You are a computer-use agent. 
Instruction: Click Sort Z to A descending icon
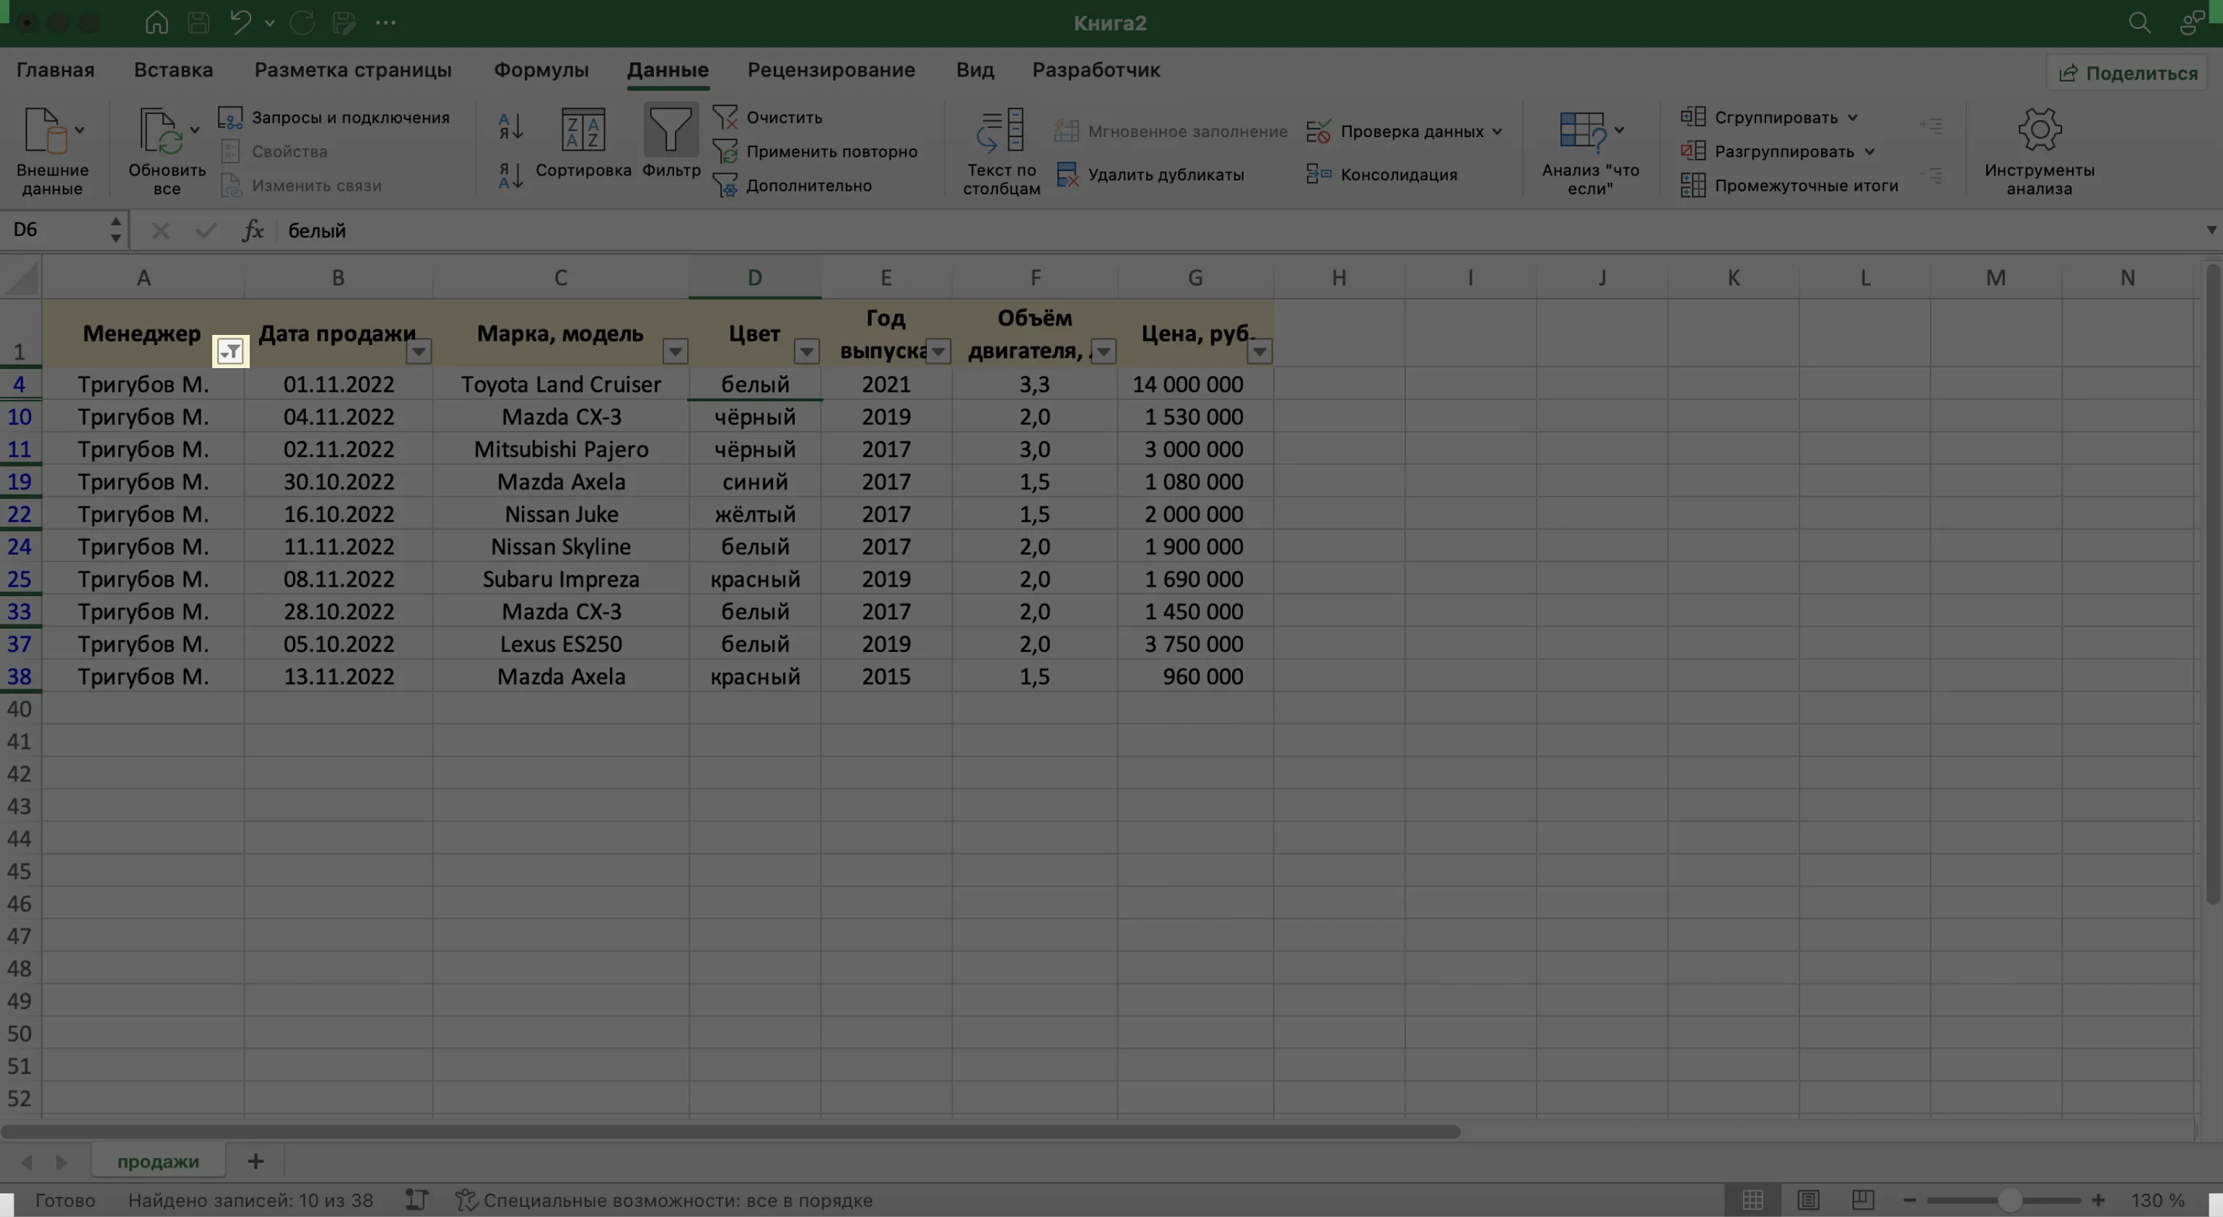(511, 175)
